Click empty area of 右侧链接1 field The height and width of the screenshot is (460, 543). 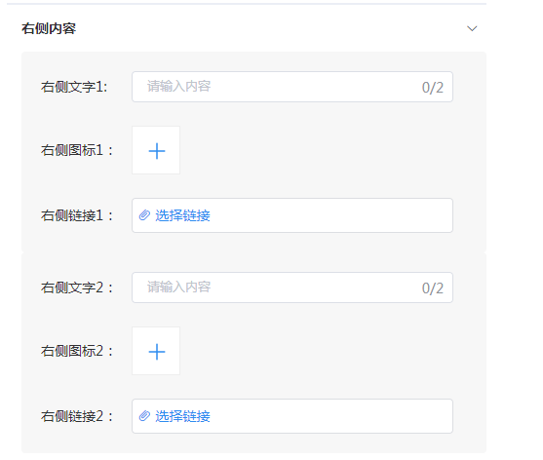coord(330,215)
